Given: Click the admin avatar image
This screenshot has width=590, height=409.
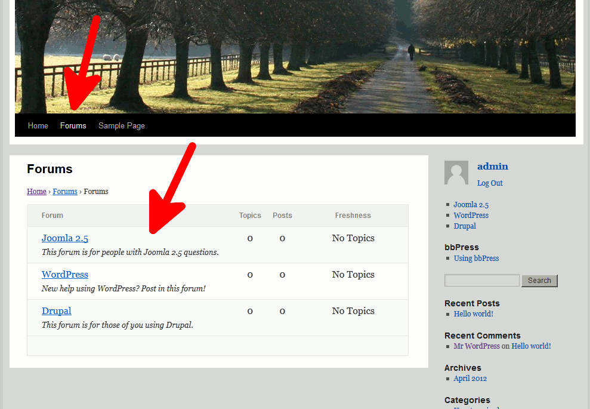Looking at the screenshot, I should (x=456, y=173).
